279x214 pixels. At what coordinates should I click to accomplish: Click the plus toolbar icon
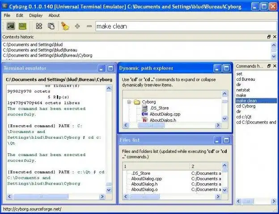[77, 26]
